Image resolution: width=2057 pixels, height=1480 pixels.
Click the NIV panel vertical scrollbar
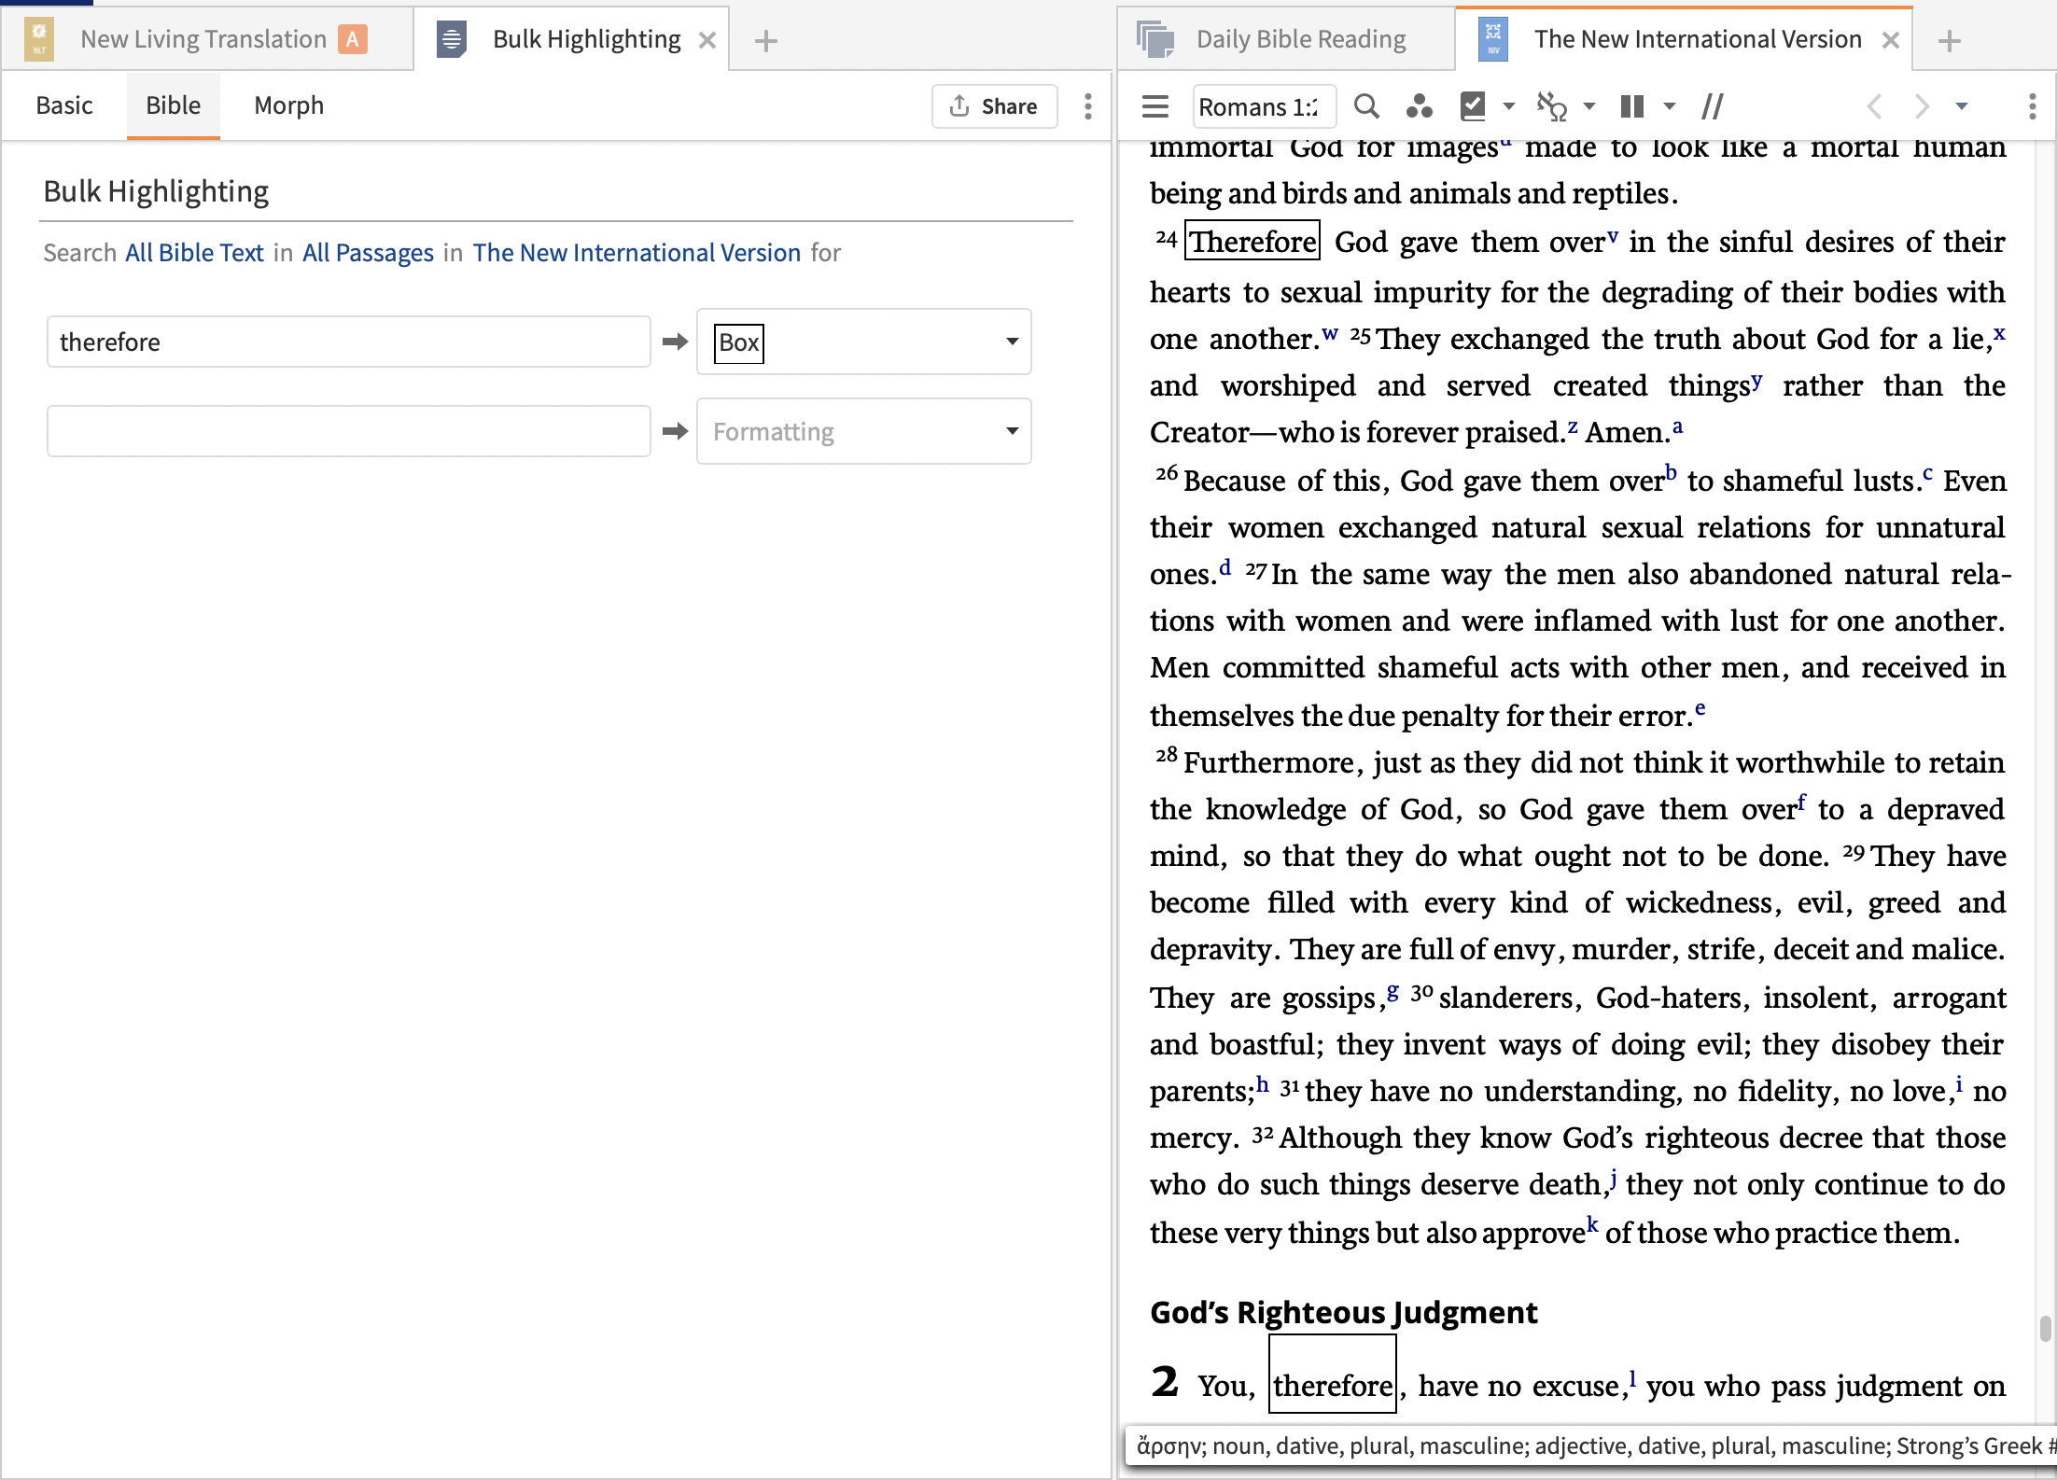(2046, 1328)
